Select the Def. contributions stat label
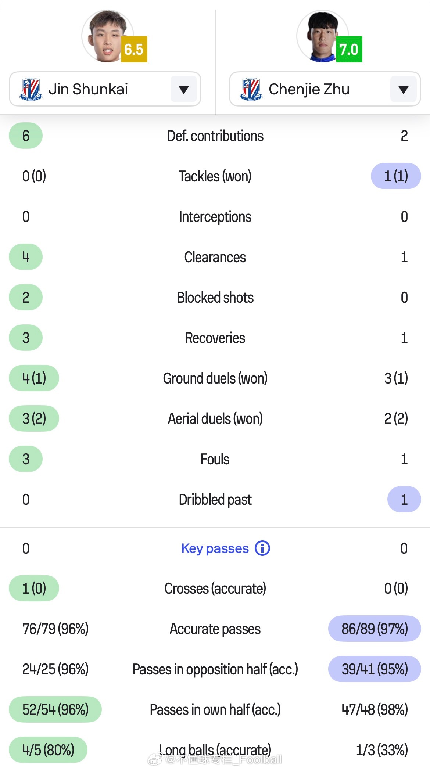This screenshot has height=770, width=430. 215,136
